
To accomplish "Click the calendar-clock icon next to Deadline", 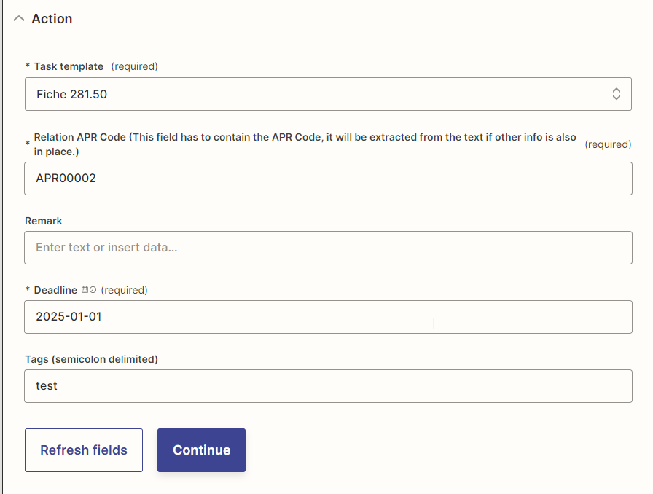I will click(x=89, y=290).
